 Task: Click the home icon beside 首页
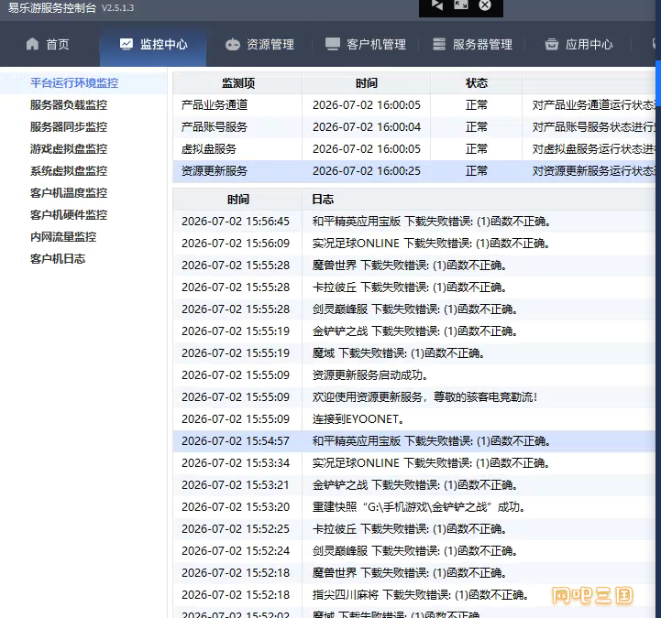(x=32, y=44)
